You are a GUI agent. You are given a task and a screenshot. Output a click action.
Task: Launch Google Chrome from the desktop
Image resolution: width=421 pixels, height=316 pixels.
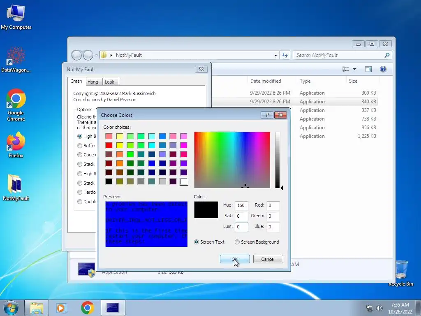[16, 105]
